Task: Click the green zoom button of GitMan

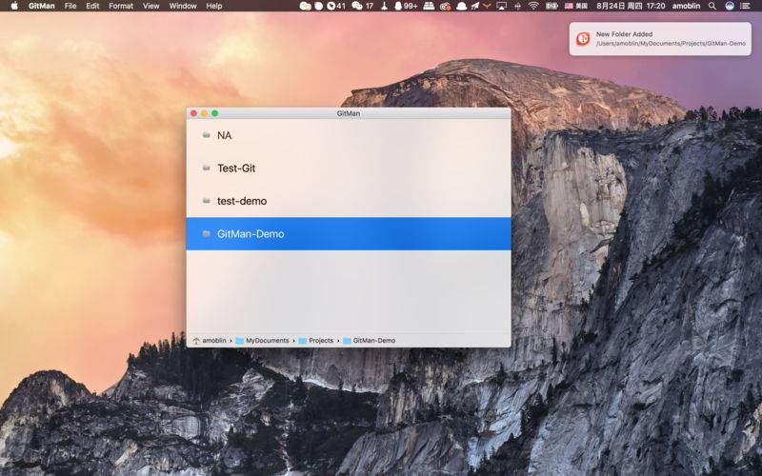Action: [x=215, y=113]
